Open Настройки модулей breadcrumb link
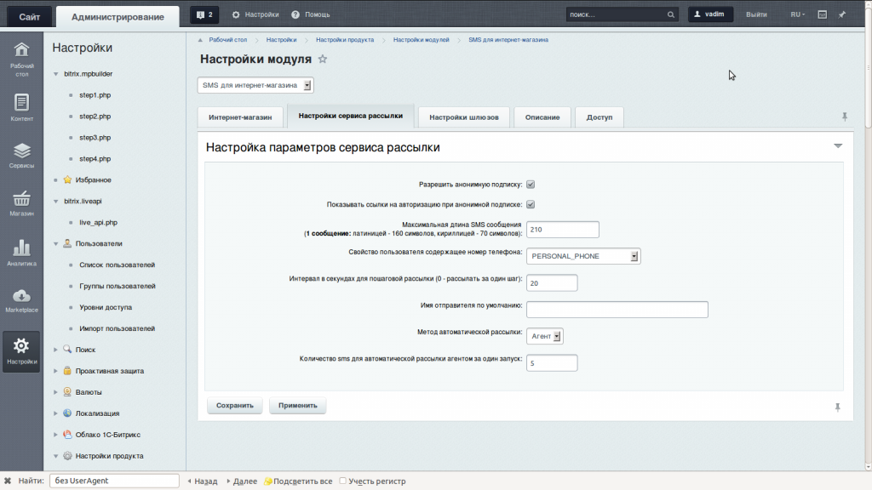 click(x=421, y=40)
